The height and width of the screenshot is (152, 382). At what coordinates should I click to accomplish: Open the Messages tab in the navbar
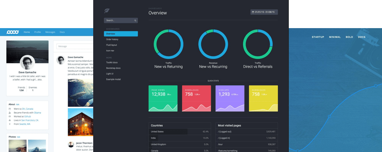click(50, 32)
